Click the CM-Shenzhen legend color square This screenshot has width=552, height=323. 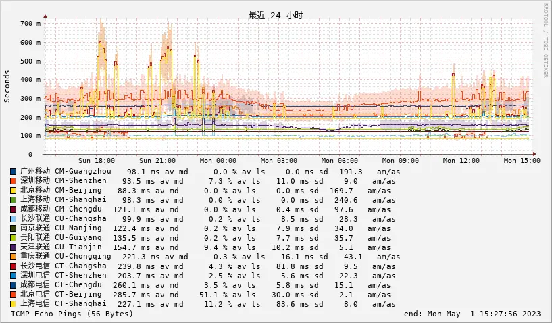coord(14,181)
